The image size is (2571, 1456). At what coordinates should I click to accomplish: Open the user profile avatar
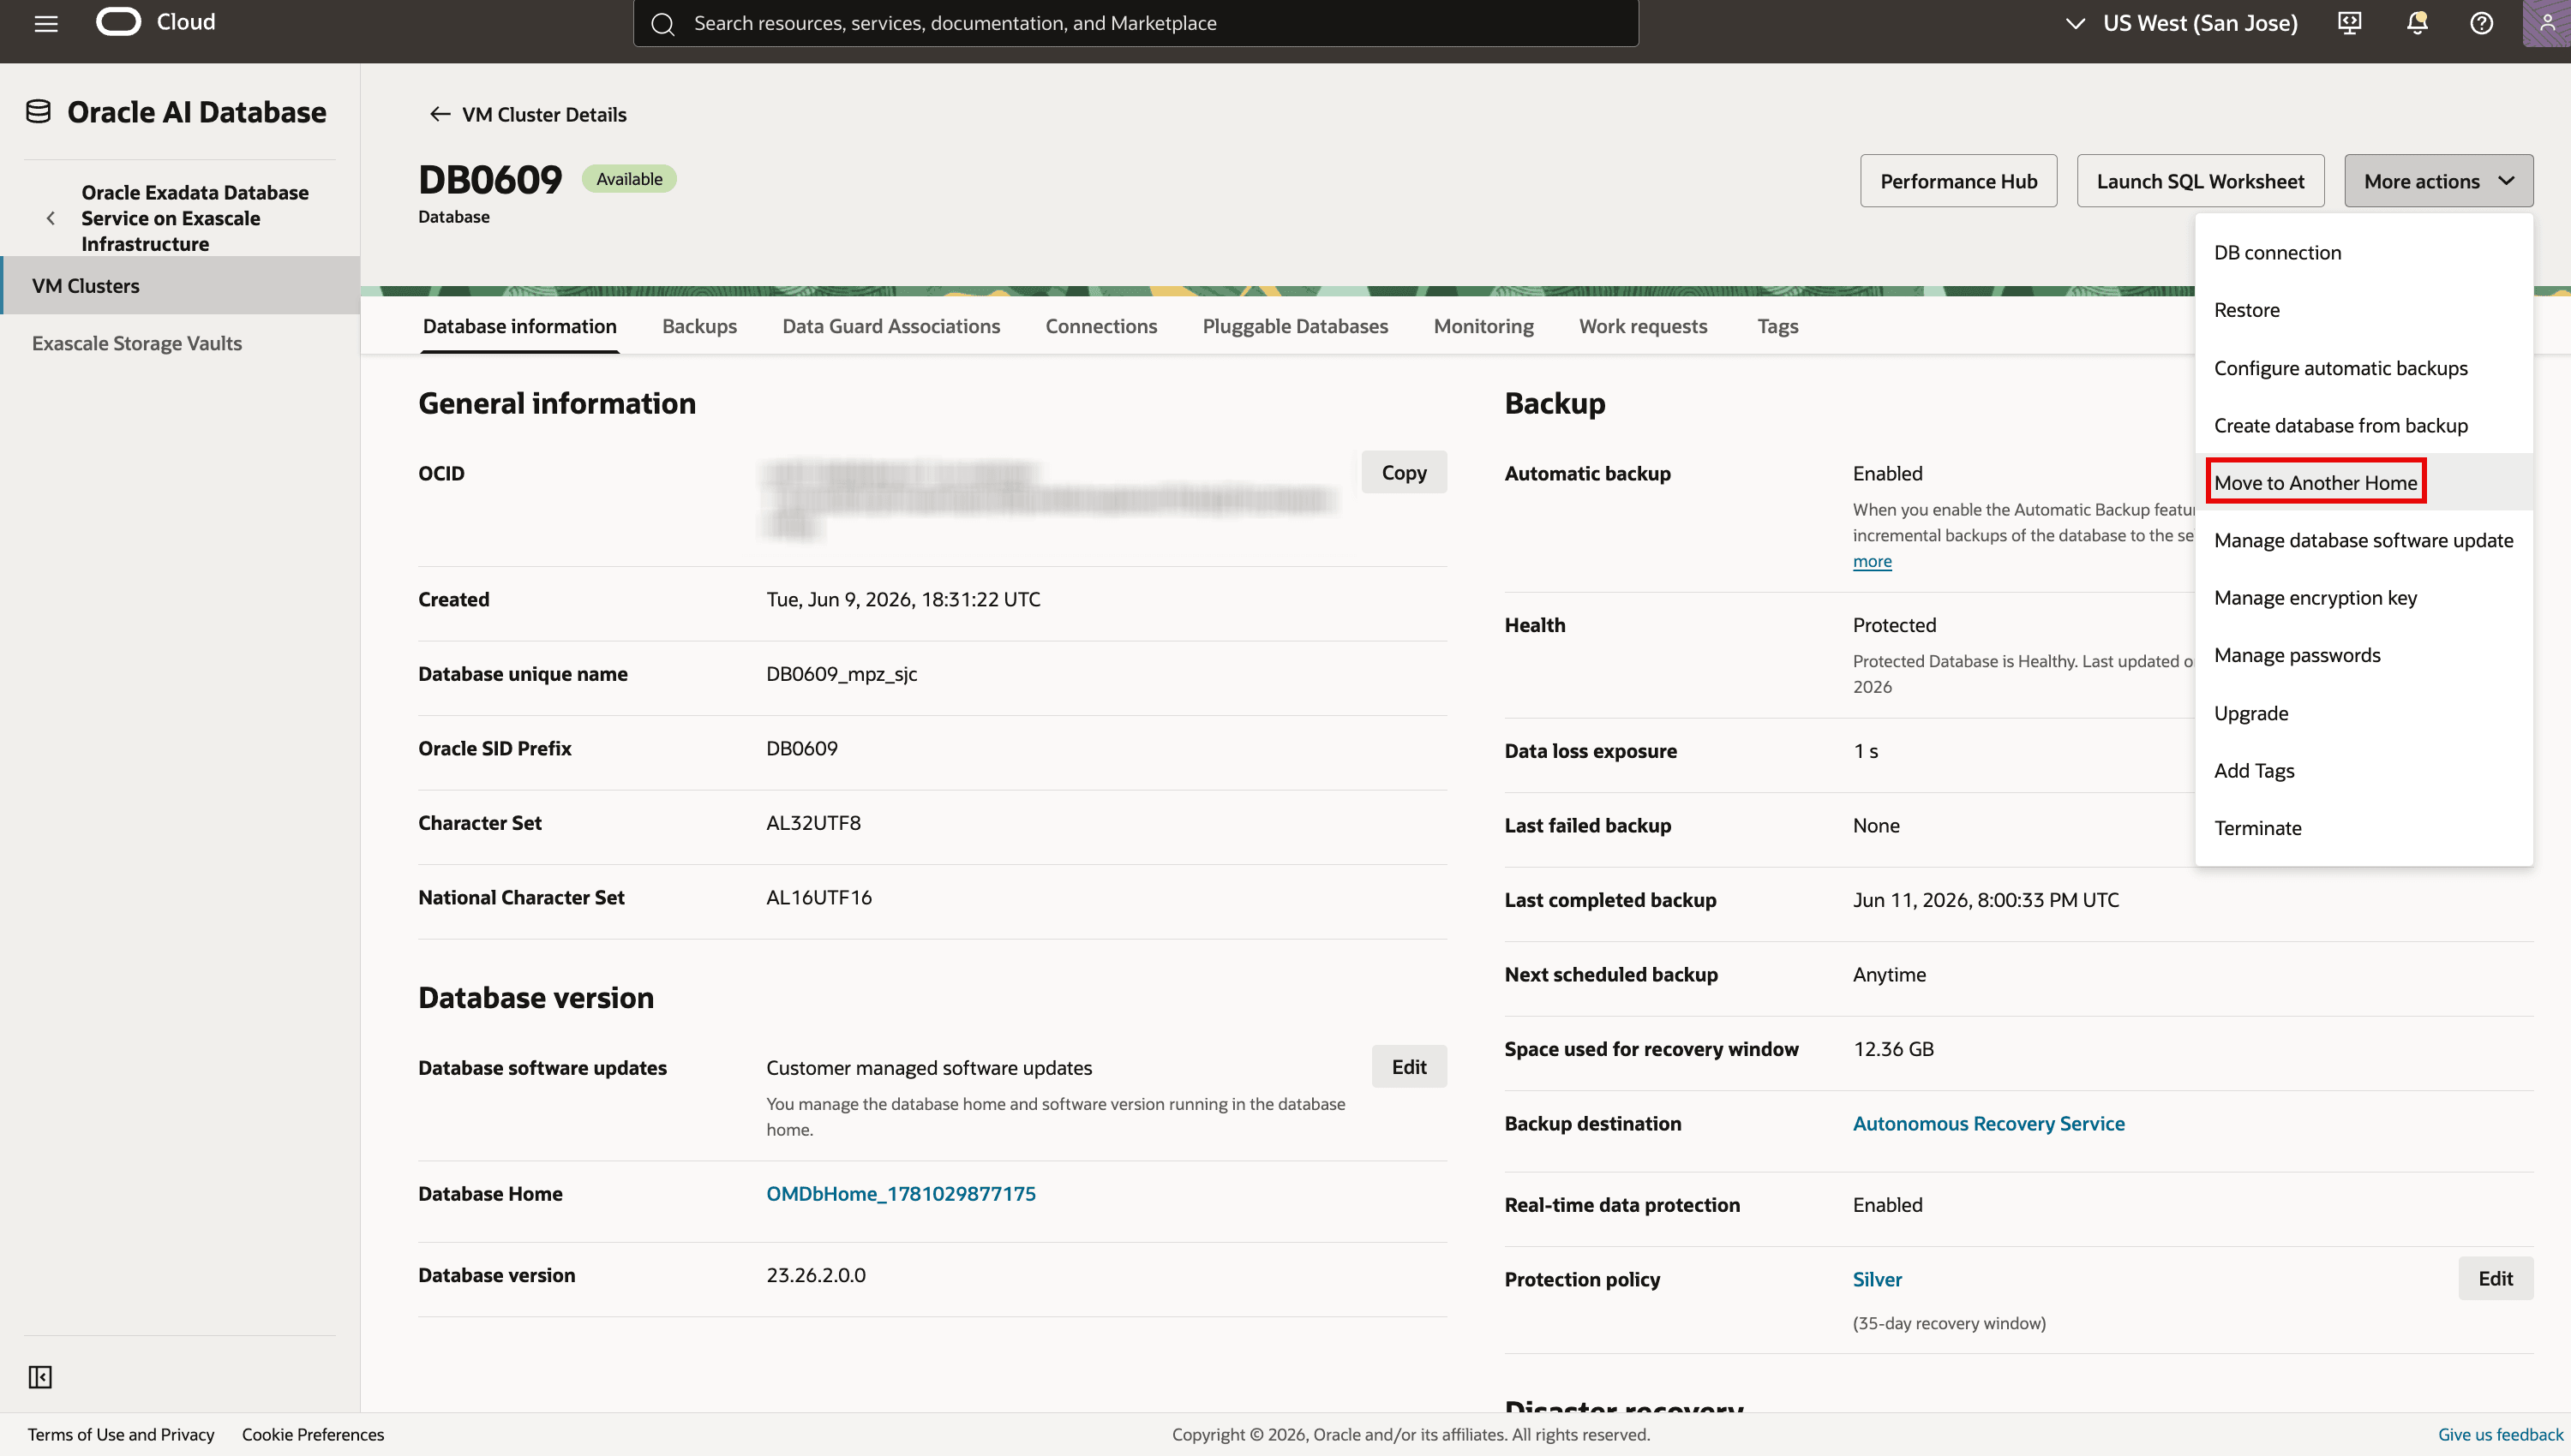pos(2546,23)
